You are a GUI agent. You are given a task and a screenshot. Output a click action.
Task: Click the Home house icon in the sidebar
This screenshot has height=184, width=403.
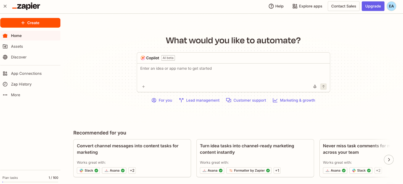[x=5, y=36]
